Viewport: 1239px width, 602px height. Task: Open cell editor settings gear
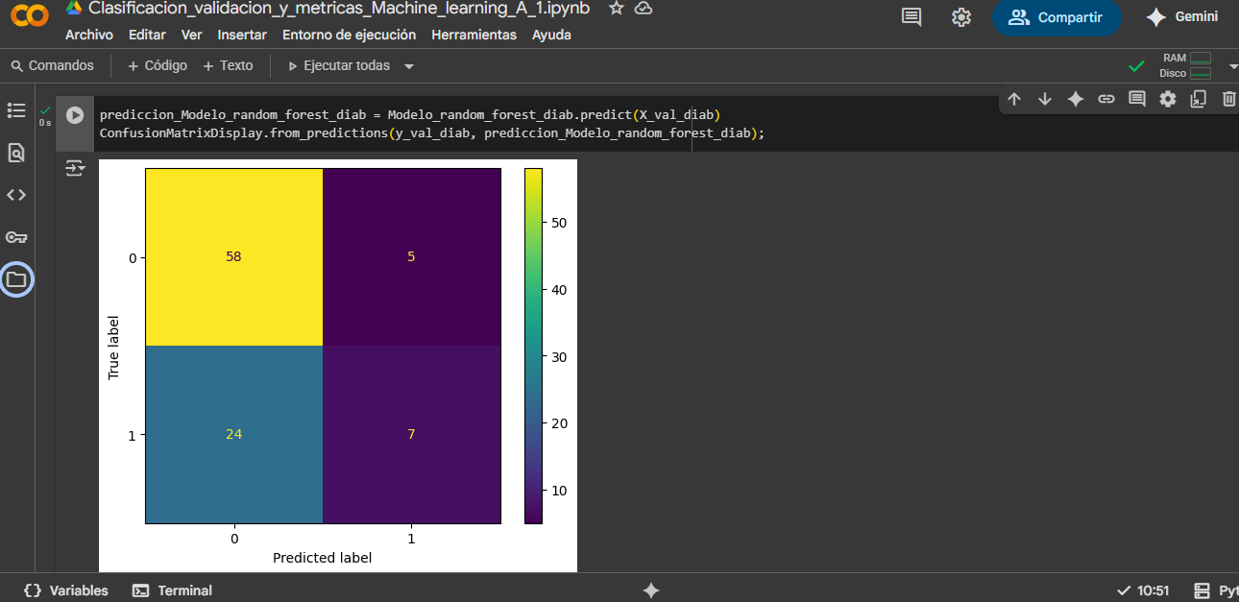(x=1168, y=99)
